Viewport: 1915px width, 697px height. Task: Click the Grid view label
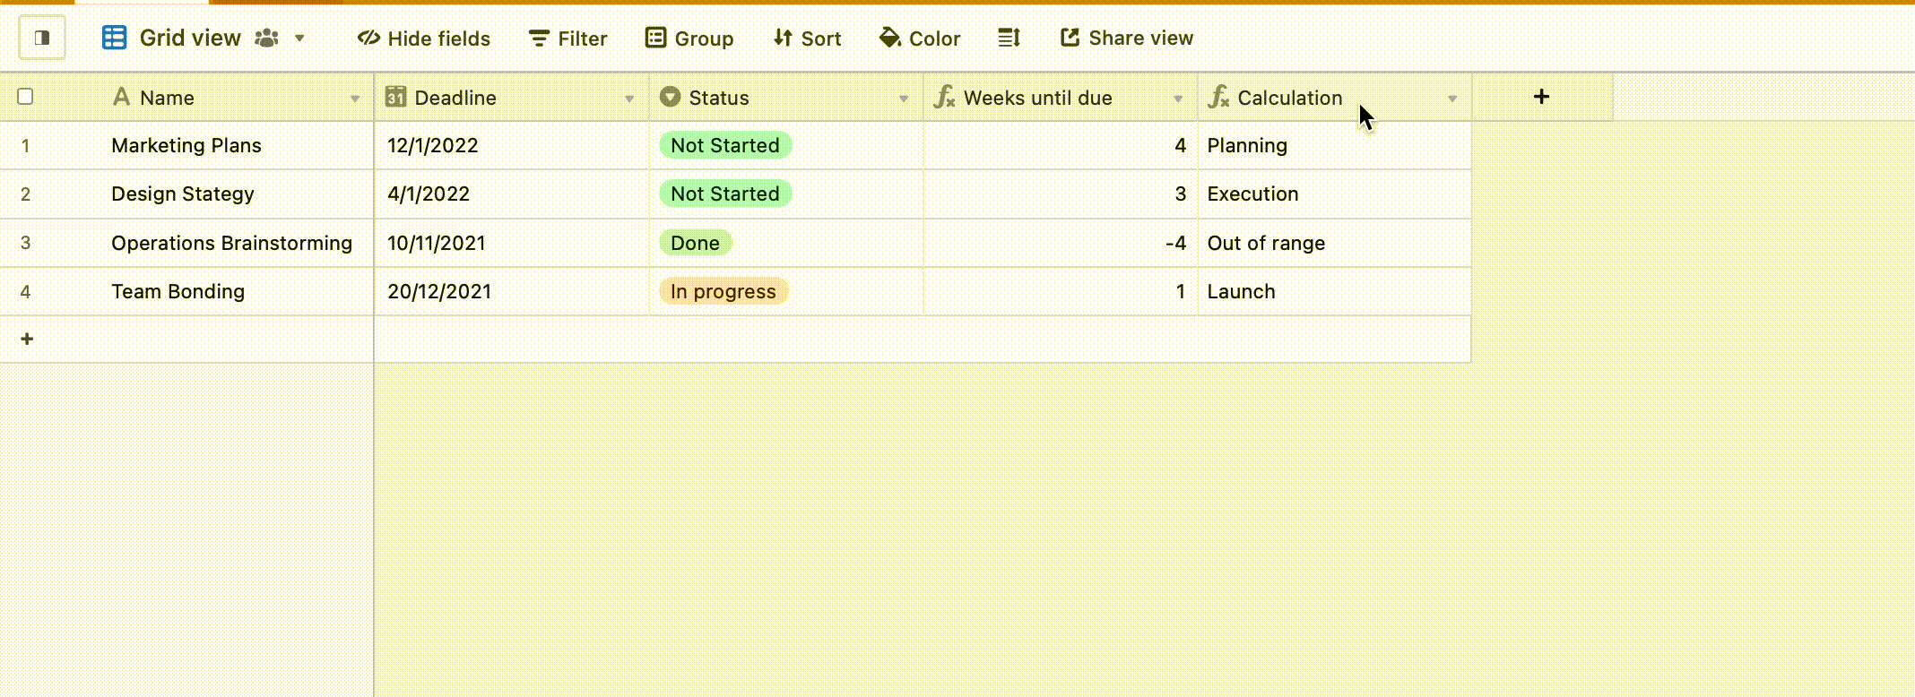pyautogui.click(x=190, y=38)
